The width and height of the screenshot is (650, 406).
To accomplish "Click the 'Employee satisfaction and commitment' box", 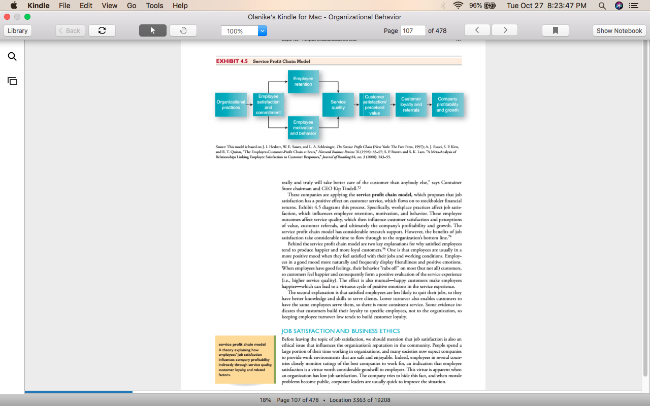I will pos(268,105).
